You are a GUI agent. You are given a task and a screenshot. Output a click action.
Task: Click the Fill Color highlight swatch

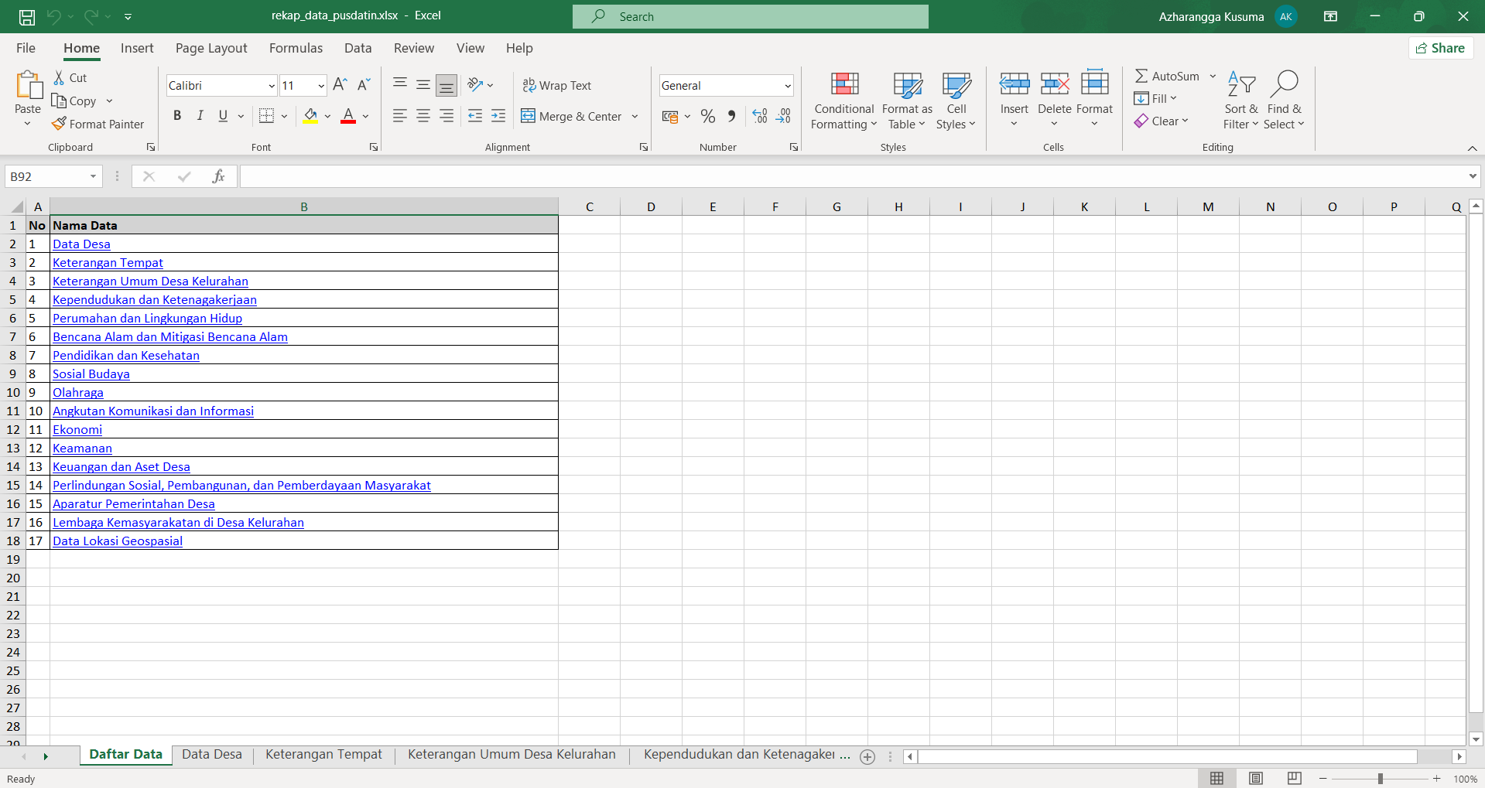(310, 116)
